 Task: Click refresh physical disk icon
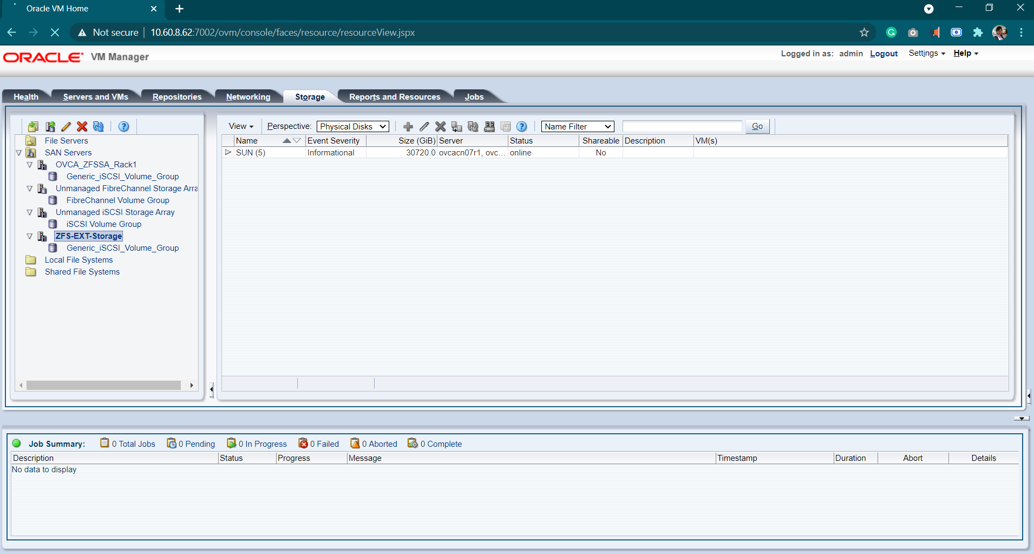[x=473, y=126]
